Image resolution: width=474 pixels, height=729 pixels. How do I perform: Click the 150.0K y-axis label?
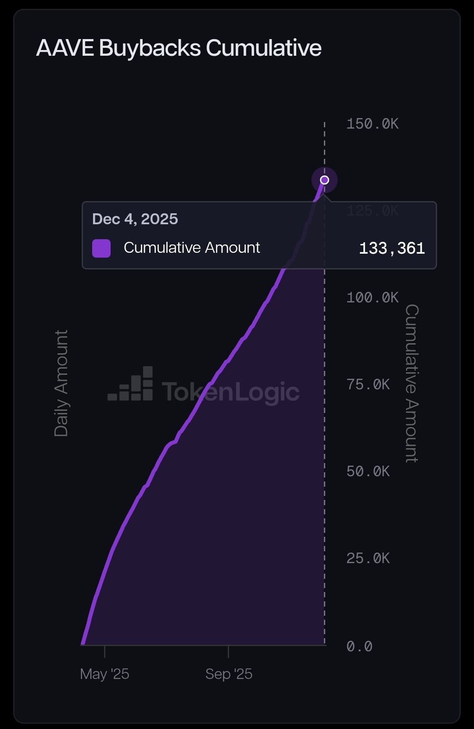point(372,124)
